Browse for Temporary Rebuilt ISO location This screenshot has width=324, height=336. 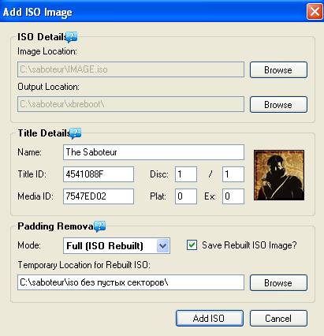278,283
